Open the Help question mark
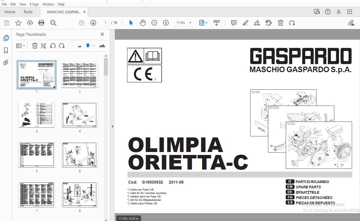The width and height of the screenshot is (360, 221). click(328, 12)
